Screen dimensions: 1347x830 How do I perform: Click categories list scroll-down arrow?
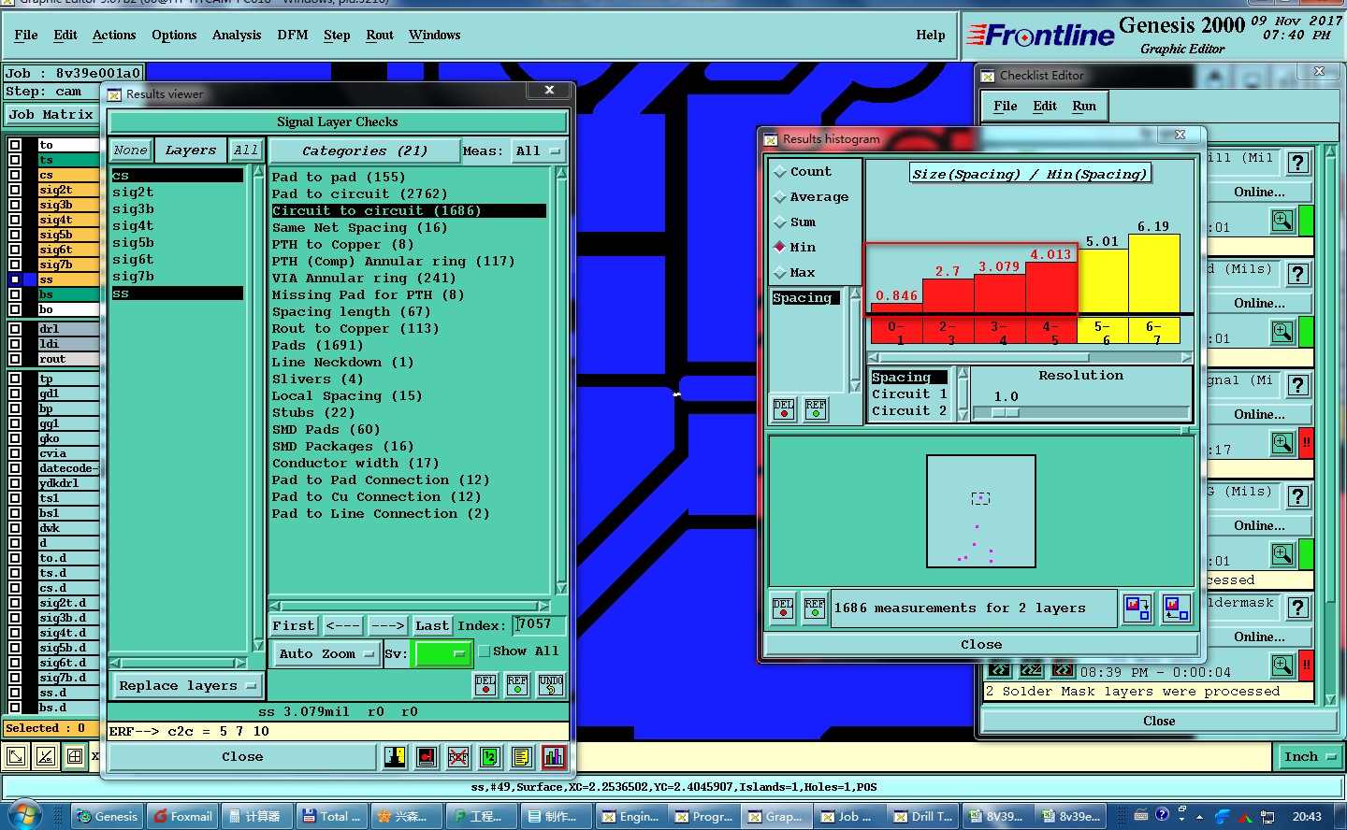click(561, 588)
